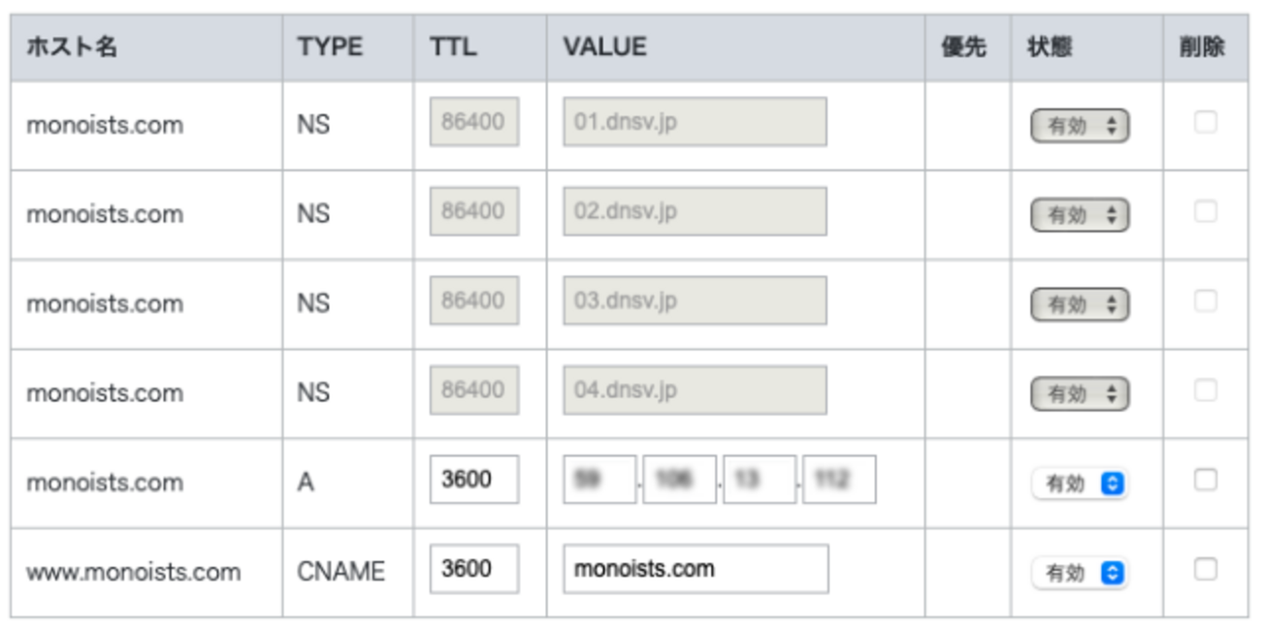
Task: Open status dropdown for the CNAME record
Action: point(1080,573)
